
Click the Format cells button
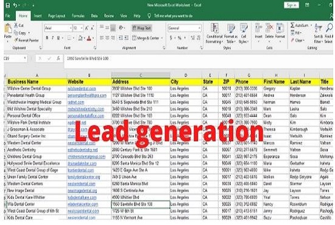280,33
